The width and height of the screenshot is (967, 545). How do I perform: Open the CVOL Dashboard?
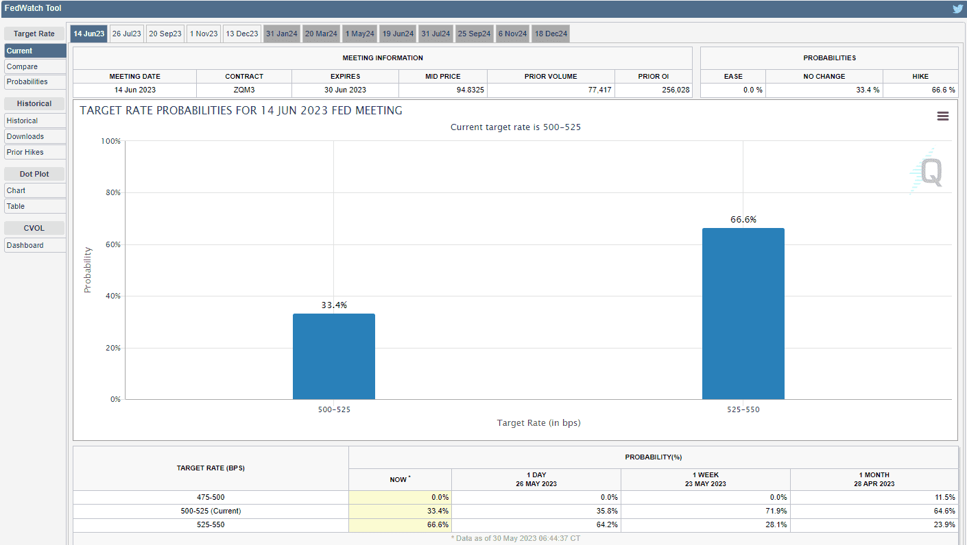click(35, 245)
